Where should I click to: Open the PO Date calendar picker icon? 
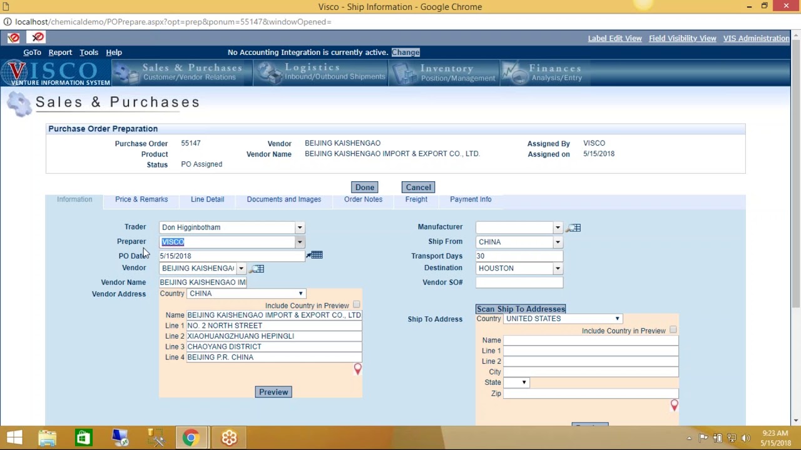click(315, 255)
